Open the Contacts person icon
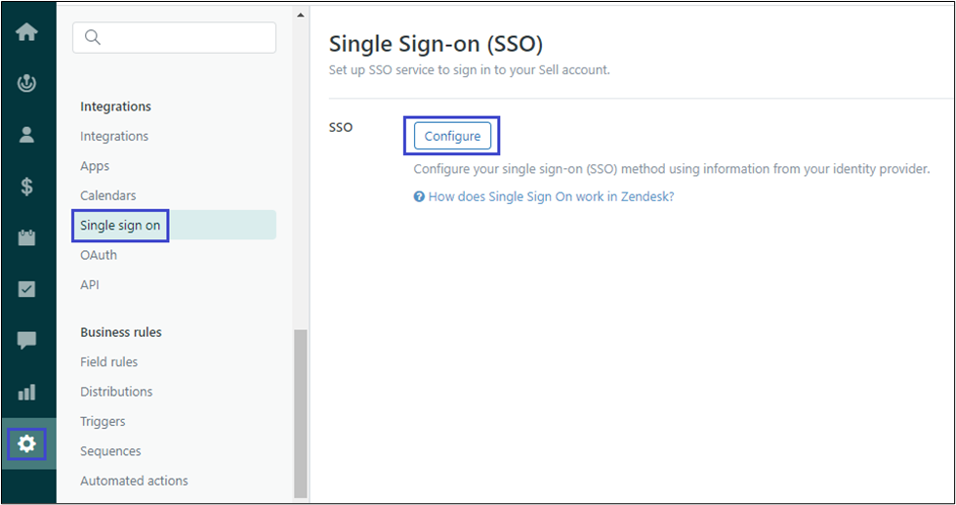Image resolution: width=956 pixels, height=505 pixels. [x=27, y=135]
